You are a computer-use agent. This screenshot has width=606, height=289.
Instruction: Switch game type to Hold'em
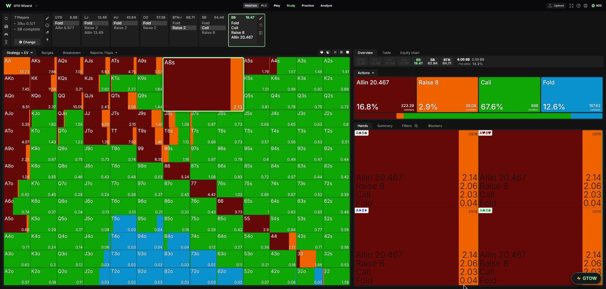[x=251, y=6]
